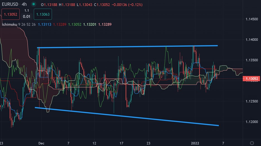Click the 0.01 lot size field
261x146 pixels.
(x=27, y=17)
